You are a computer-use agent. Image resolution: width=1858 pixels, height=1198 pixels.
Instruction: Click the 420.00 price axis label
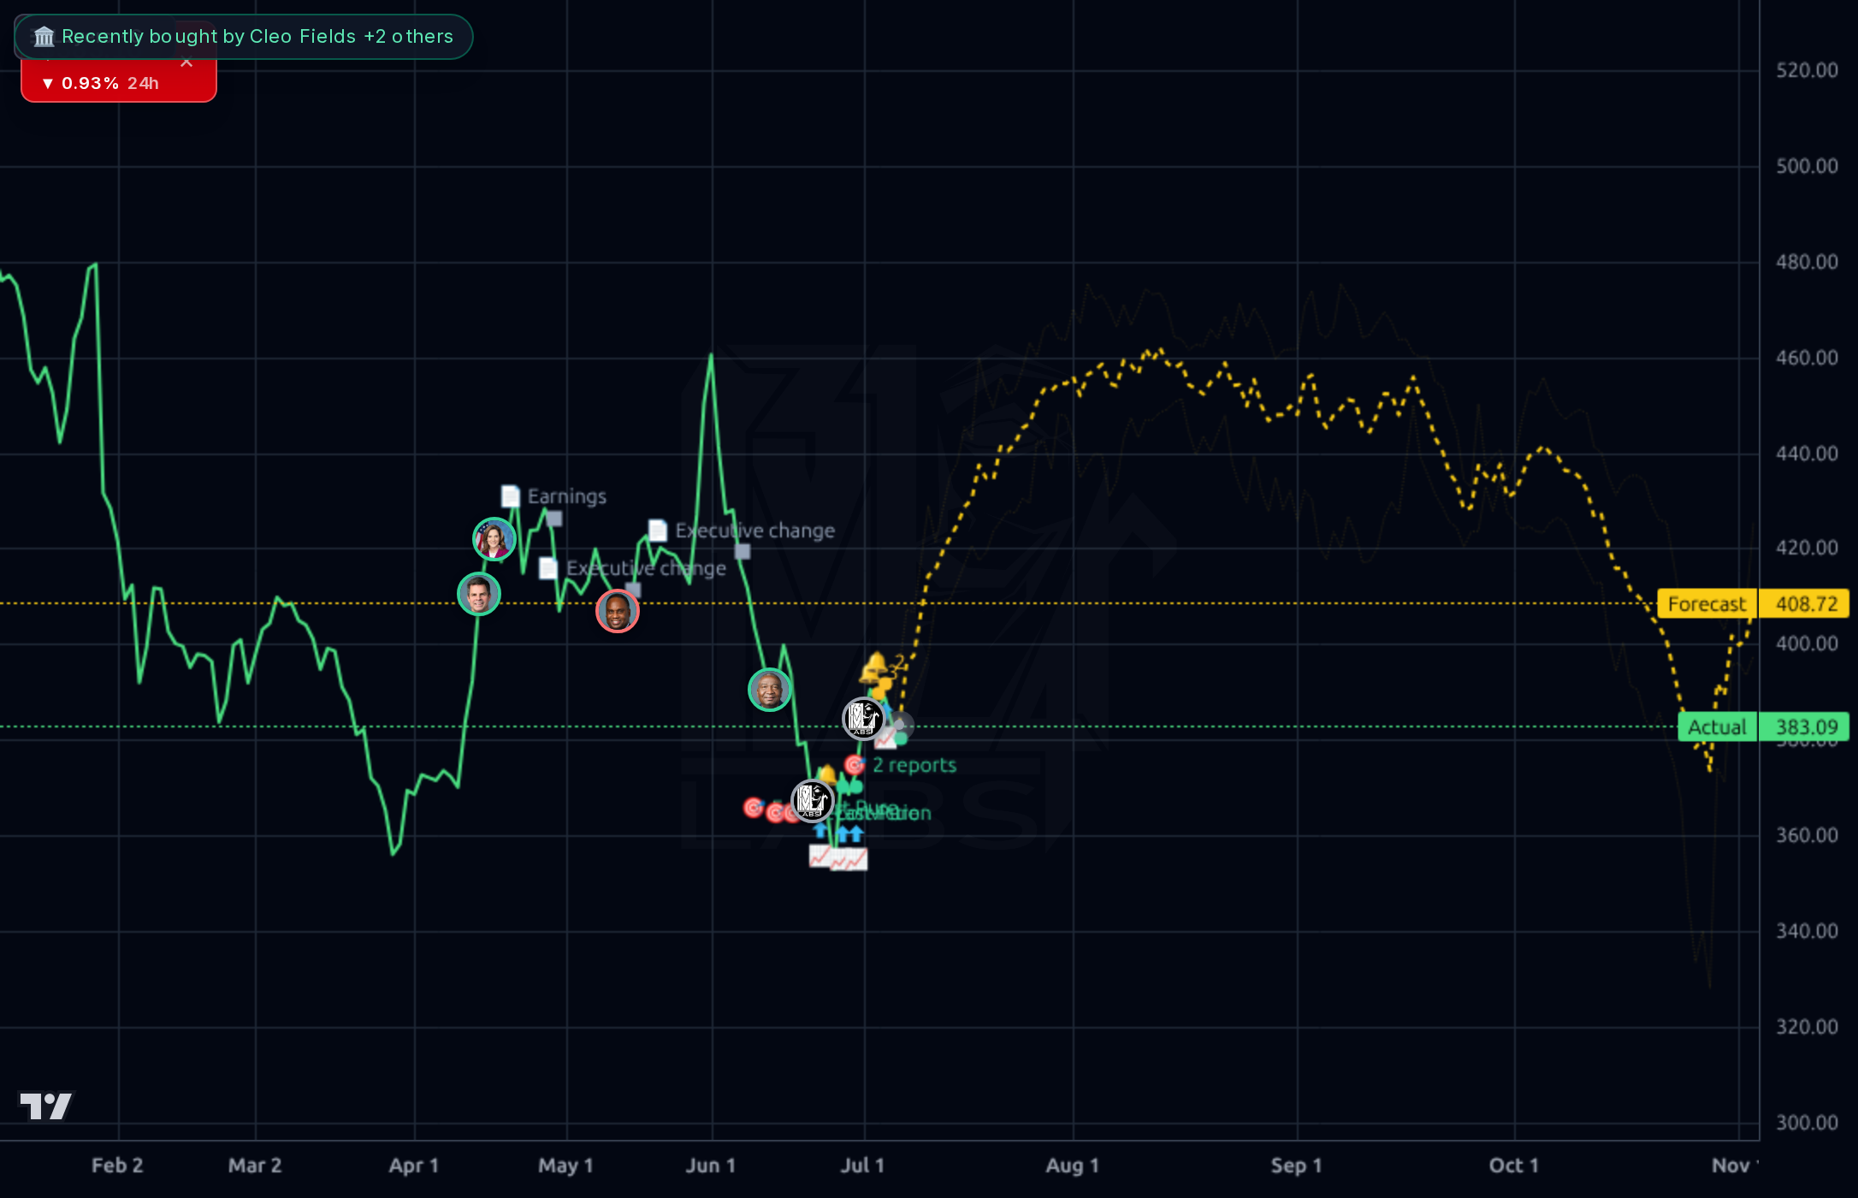pyautogui.click(x=1807, y=548)
